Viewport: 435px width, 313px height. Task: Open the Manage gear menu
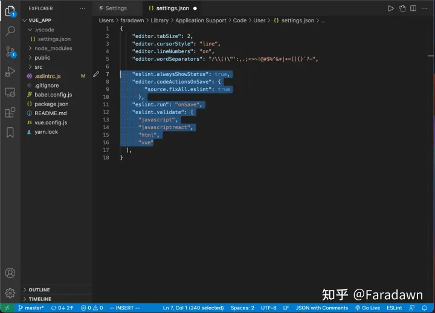coord(10,292)
